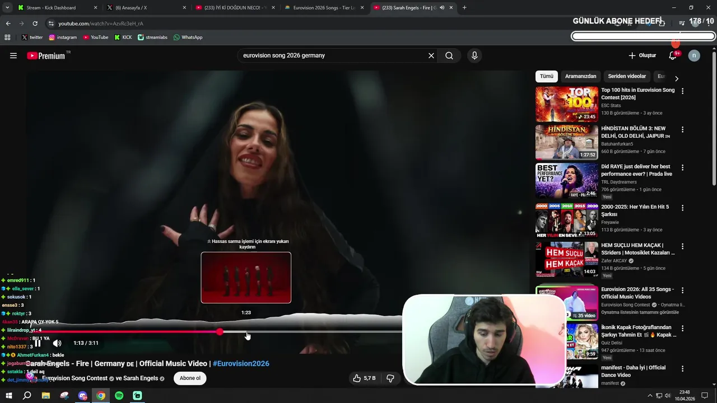Viewport: 717px width, 403px height.
Task: Clear the search box with the X icon
Action: (x=431, y=55)
